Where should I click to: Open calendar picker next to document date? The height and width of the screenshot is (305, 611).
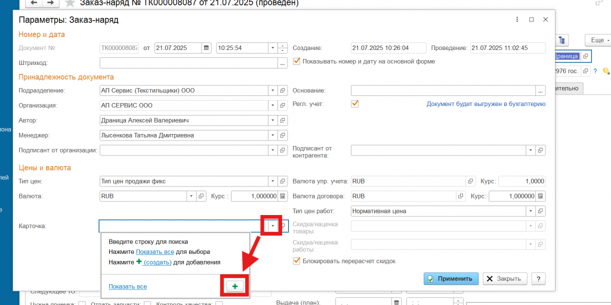tap(206, 48)
